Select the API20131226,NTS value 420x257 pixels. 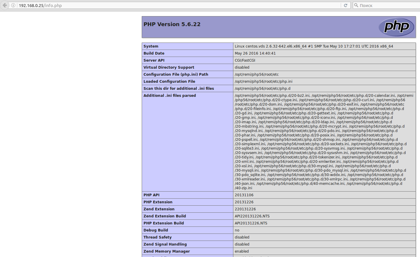tap(251, 223)
